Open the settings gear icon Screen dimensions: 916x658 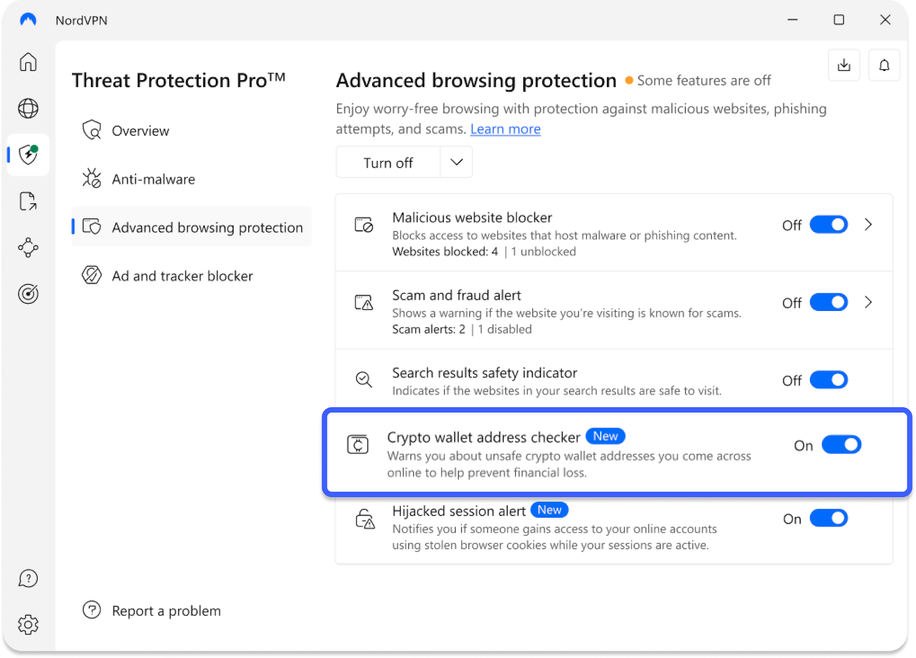tap(28, 624)
